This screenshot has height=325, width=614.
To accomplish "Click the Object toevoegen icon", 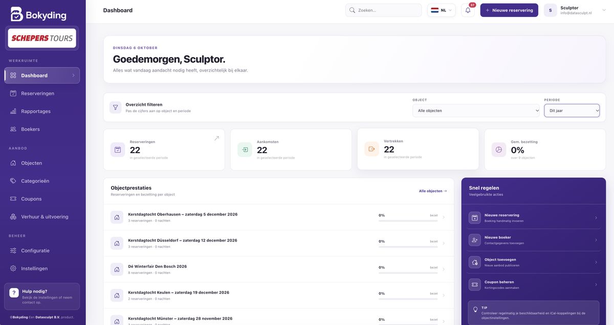I will tap(475, 262).
